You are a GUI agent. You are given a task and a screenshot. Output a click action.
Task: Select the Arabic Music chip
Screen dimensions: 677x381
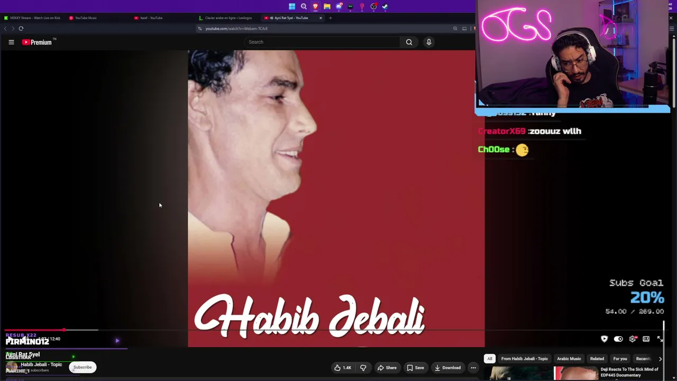pyautogui.click(x=569, y=359)
